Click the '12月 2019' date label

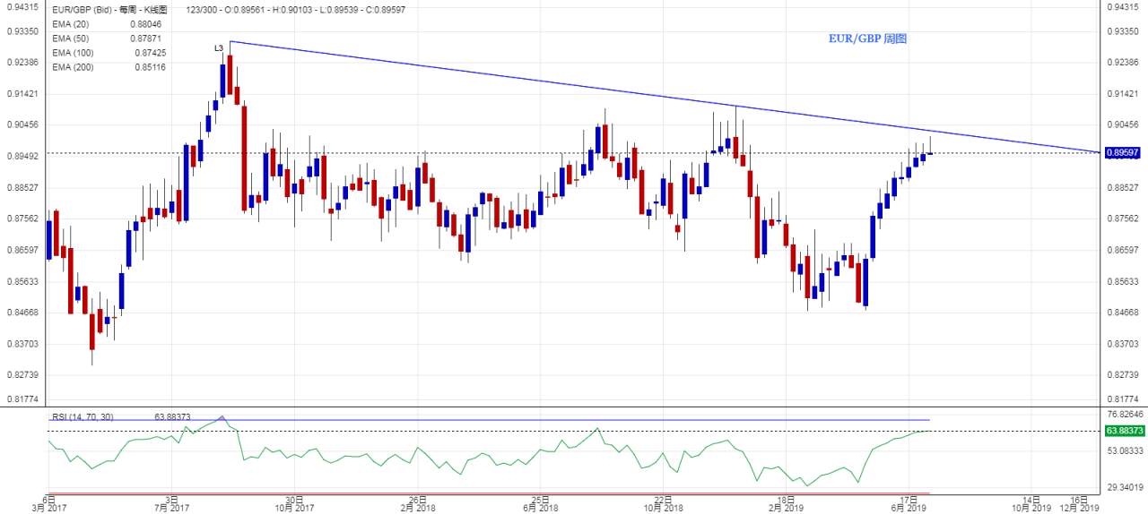1079,507
